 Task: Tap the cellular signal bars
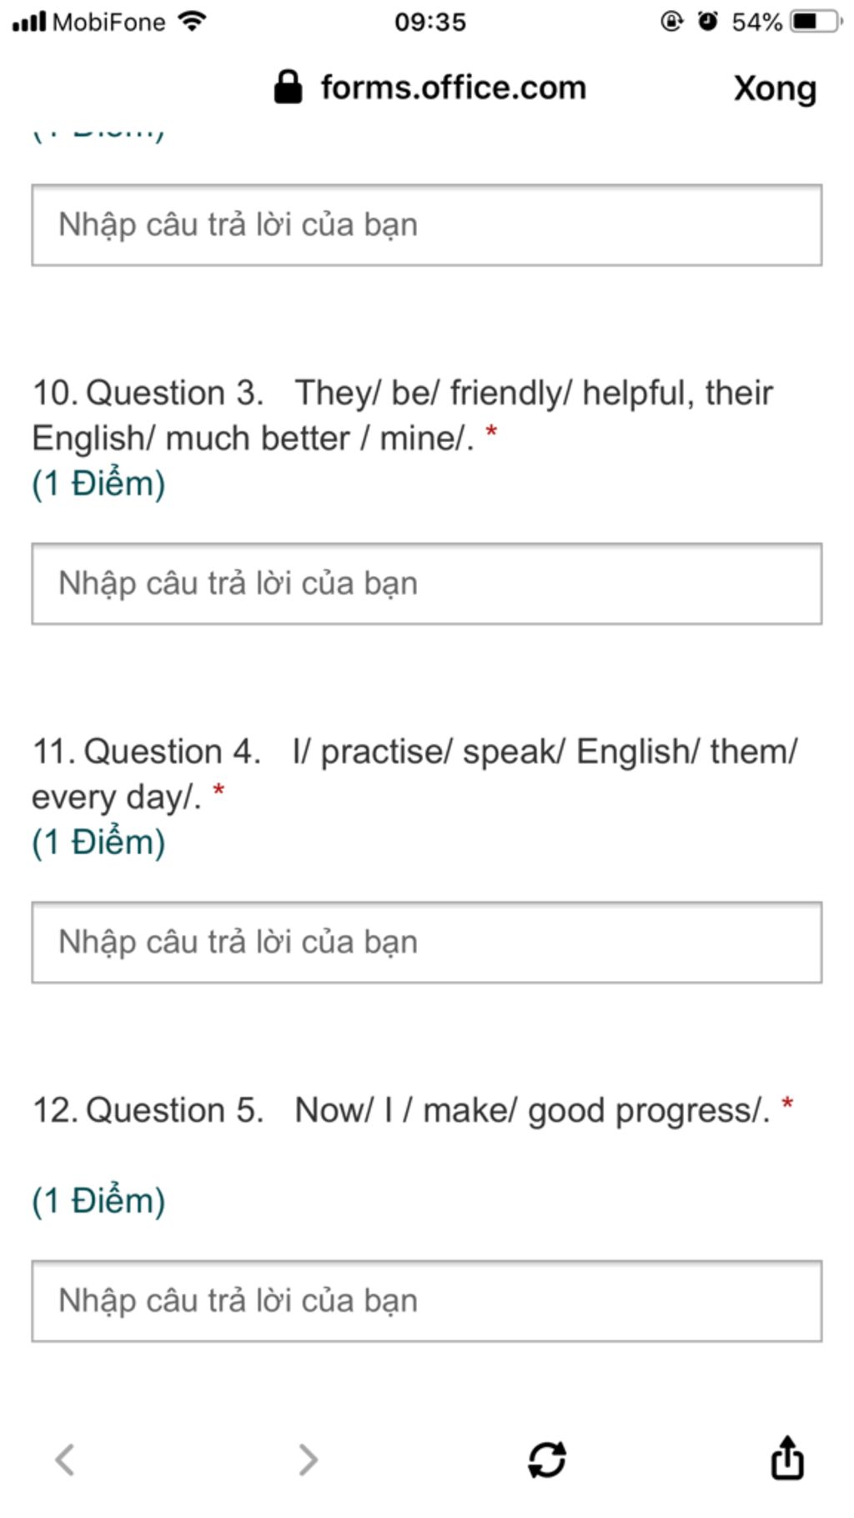(x=29, y=21)
